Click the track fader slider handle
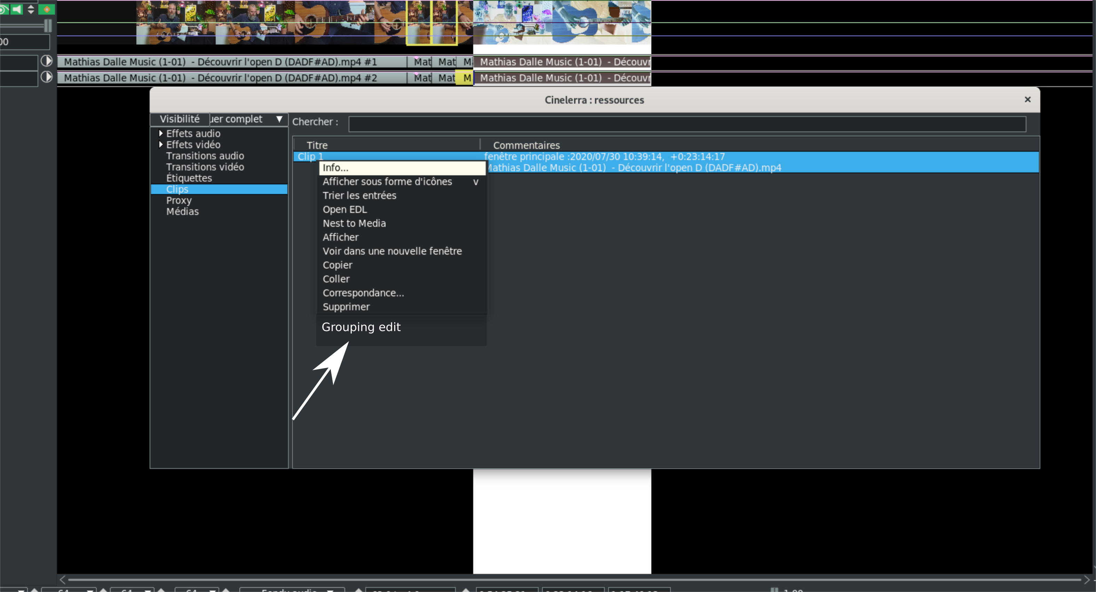 coord(48,26)
